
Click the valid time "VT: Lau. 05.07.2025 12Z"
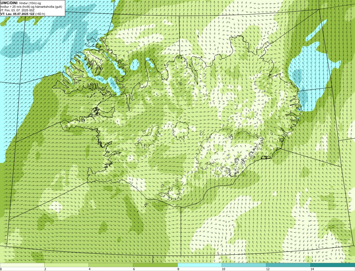tap(17, 14)
